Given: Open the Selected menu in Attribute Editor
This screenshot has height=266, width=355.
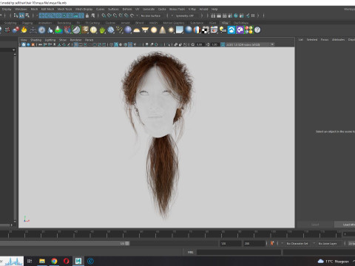Looking at the screenshot, I should coord(312,40).
